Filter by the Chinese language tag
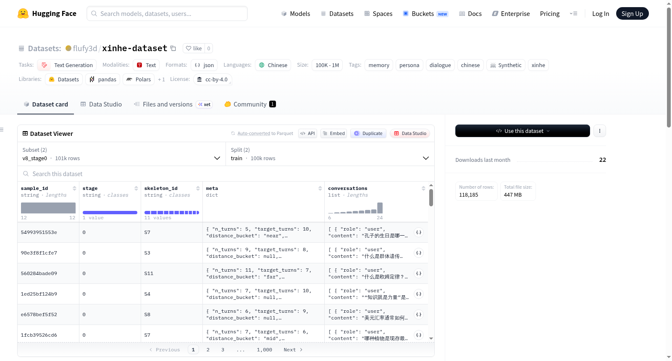The height and width of the screenshot is (361, 672). click(x=273, y=65)
